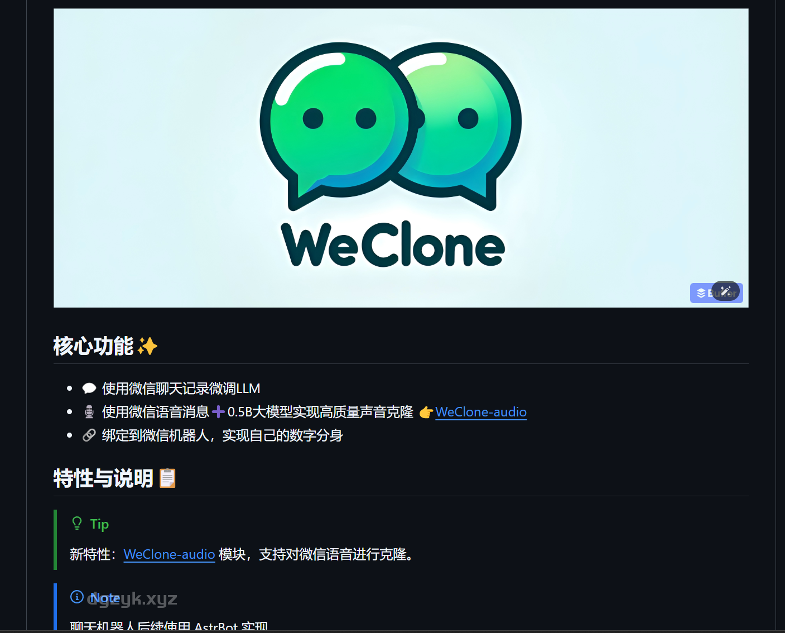Click the pointing hand emoji
Screen dimensions: 785x633
[x=426, y=413]
